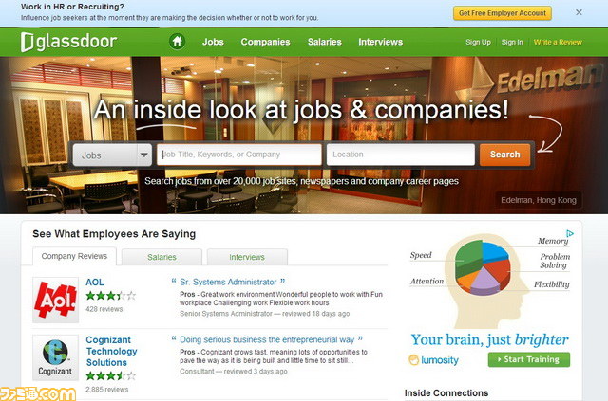Click the Cognizant star rating
Viewport: 608px width, 401px height.
click(111, 375)
